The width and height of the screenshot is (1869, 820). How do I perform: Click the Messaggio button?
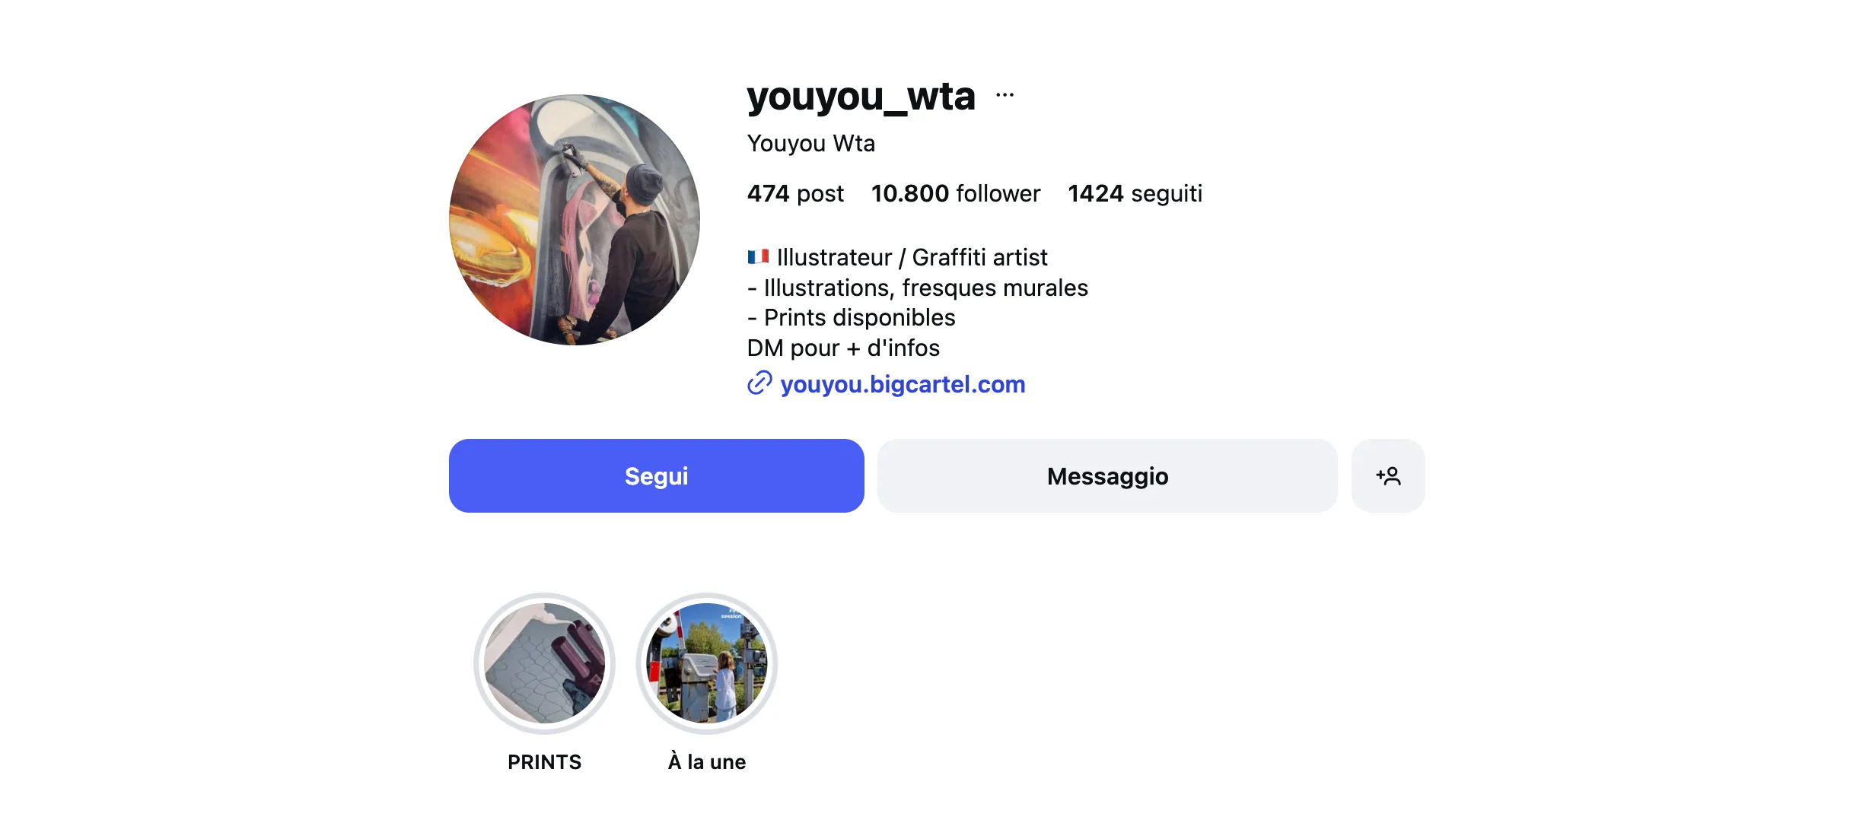point(1107,475)
